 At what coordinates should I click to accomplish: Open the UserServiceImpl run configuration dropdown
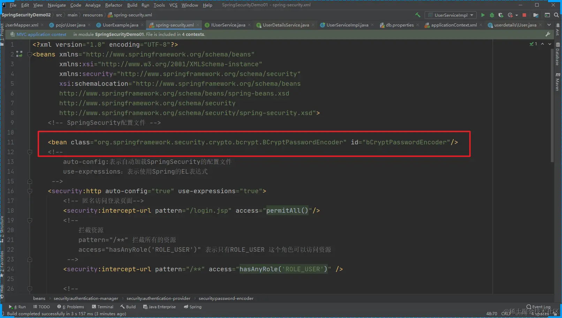450,15
